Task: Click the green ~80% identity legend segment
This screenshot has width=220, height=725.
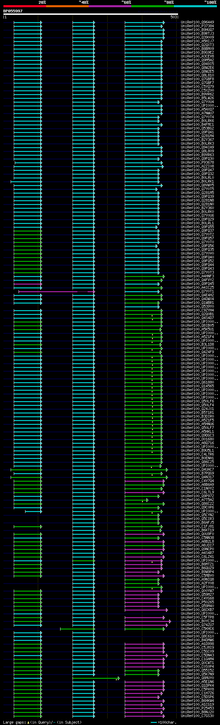Action: (153, 6)
